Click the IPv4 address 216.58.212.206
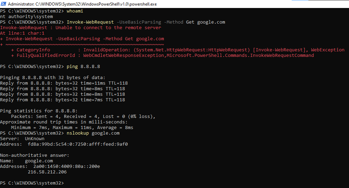 pos(47,172)
